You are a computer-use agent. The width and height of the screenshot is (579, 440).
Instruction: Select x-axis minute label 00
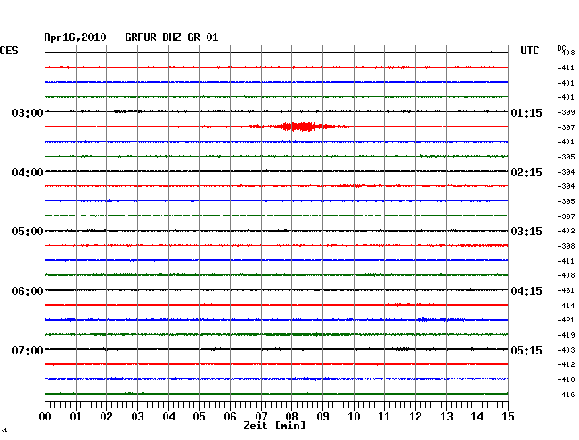coord(45,417)
